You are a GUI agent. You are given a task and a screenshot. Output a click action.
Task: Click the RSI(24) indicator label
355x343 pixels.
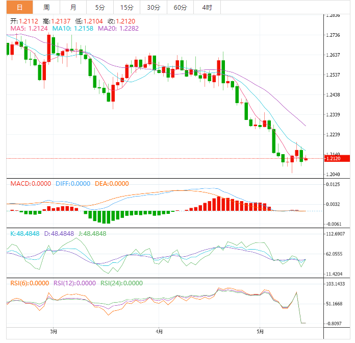point(121,283)
